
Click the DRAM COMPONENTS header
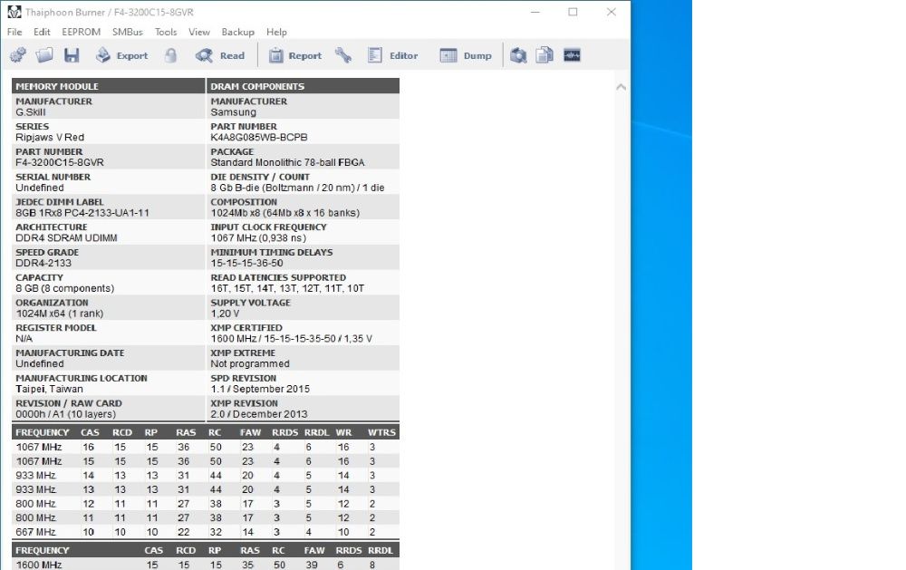pos(304,86)
